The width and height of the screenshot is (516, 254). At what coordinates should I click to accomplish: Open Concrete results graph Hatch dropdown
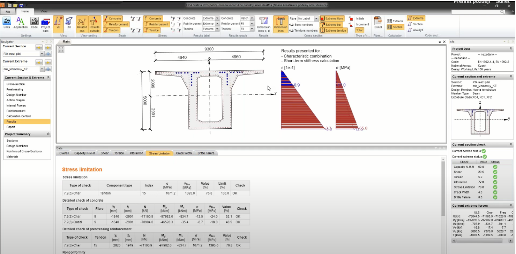[252, 18]
